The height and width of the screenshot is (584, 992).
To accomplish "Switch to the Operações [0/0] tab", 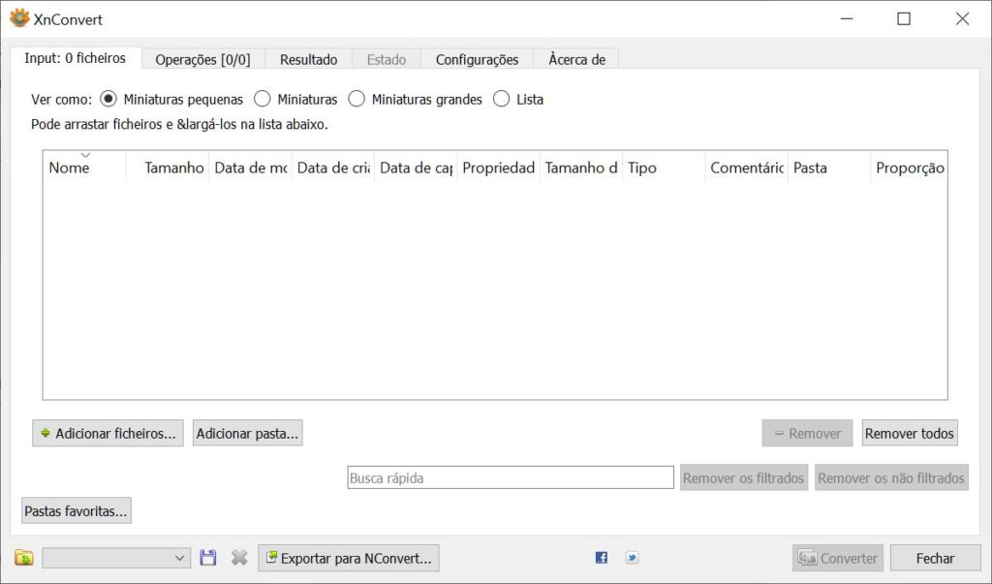I will point(202,59).
